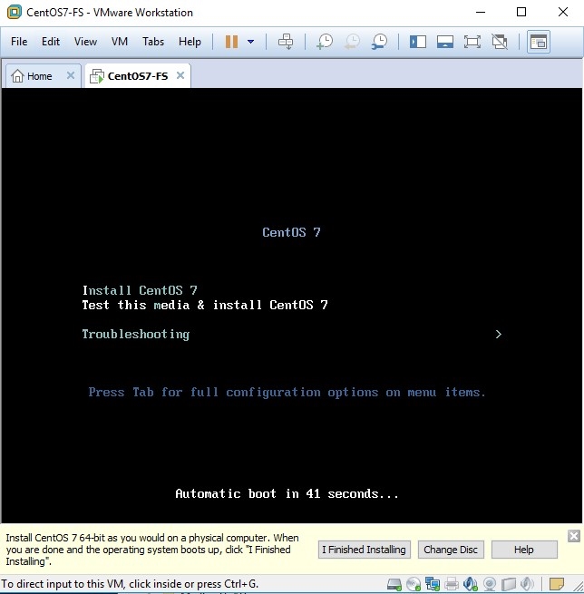The width and height of the screenshot is (584, 594).
Task: Open the power options dropdown arrow
Action: [x=250, y=42]
